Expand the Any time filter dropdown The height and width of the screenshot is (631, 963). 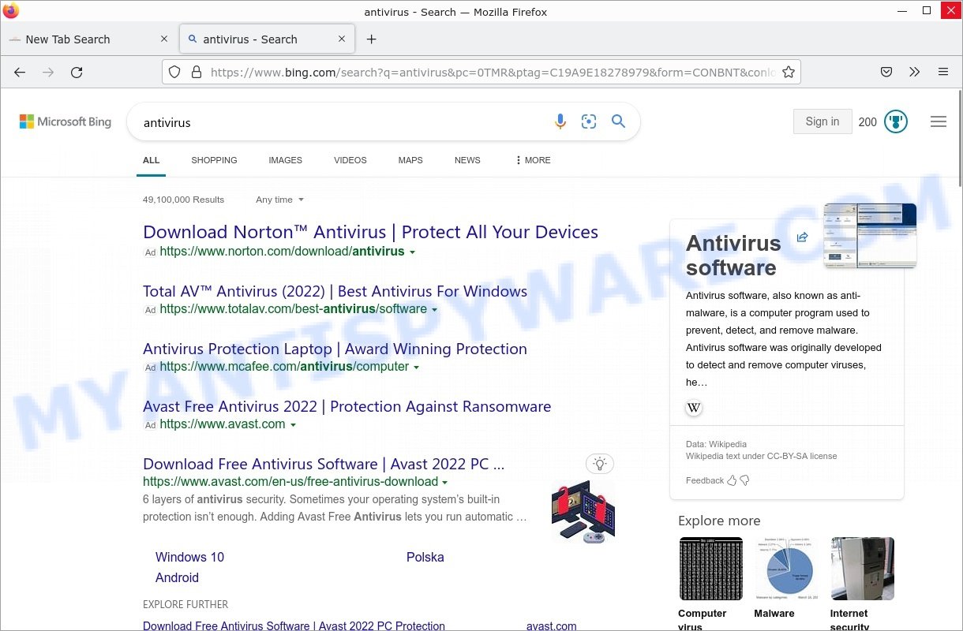pyautogui.click(x=279, y=200)
